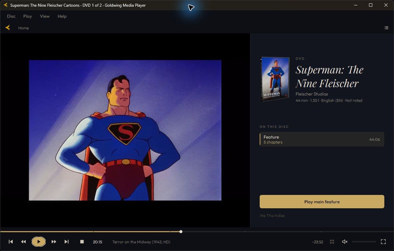Click the Superman video frame
394x251 pixels.
pos(125,130)
